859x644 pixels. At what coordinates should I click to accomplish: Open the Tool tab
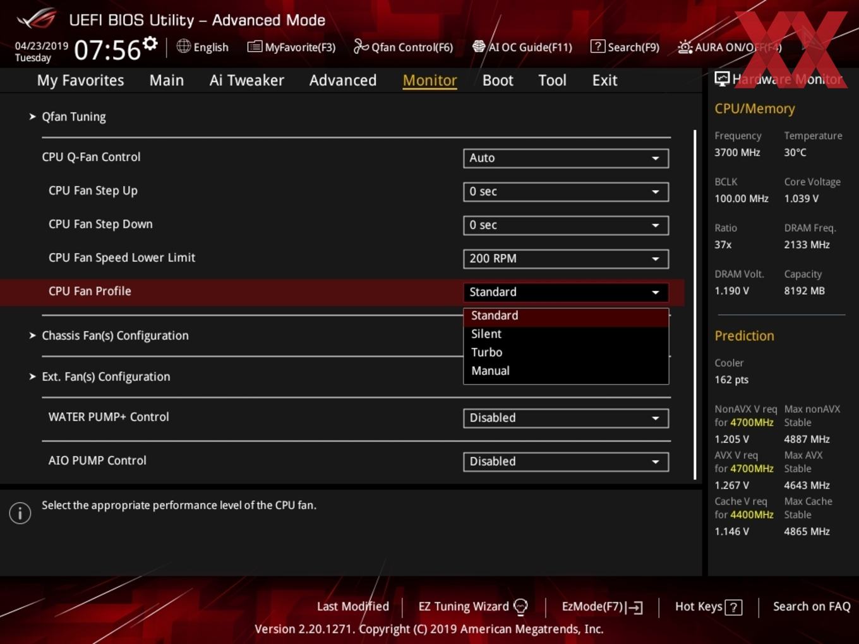(x=552, y=80)
